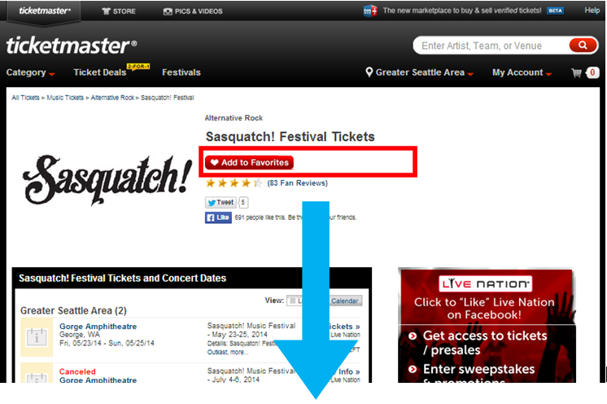Click the TM+ marketplace icon
The width and height of the screenshot is (607, 404).
[370, 11]
